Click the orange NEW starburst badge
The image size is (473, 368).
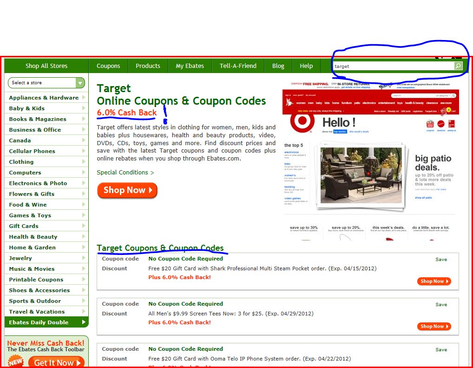tap(15, 361)
